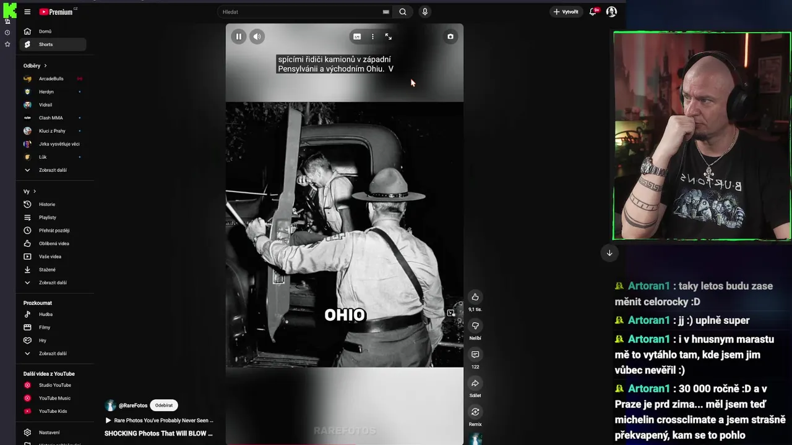The image size is (792, 445).
Task: Open the @RareFotos channel name
Action: pyautogui.click(x=133, y=405)
